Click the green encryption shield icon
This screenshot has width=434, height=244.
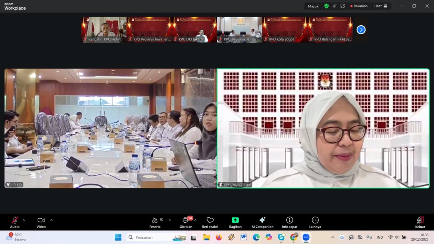tap(326, 6)
